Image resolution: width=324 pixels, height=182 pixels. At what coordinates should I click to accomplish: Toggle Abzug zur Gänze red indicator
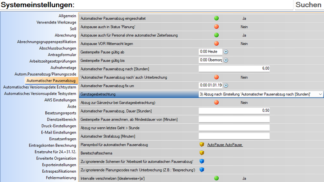(x=216, y=103)
